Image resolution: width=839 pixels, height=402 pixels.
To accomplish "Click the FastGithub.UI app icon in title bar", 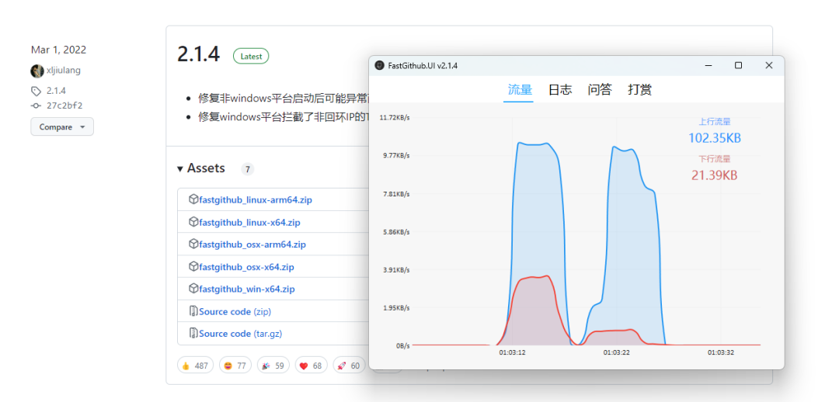I will (x=379, y=66).
